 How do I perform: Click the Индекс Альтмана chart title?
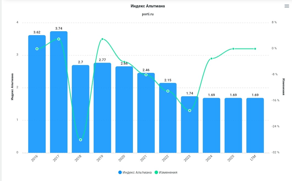pyautogui.click(x=146, y=6)
